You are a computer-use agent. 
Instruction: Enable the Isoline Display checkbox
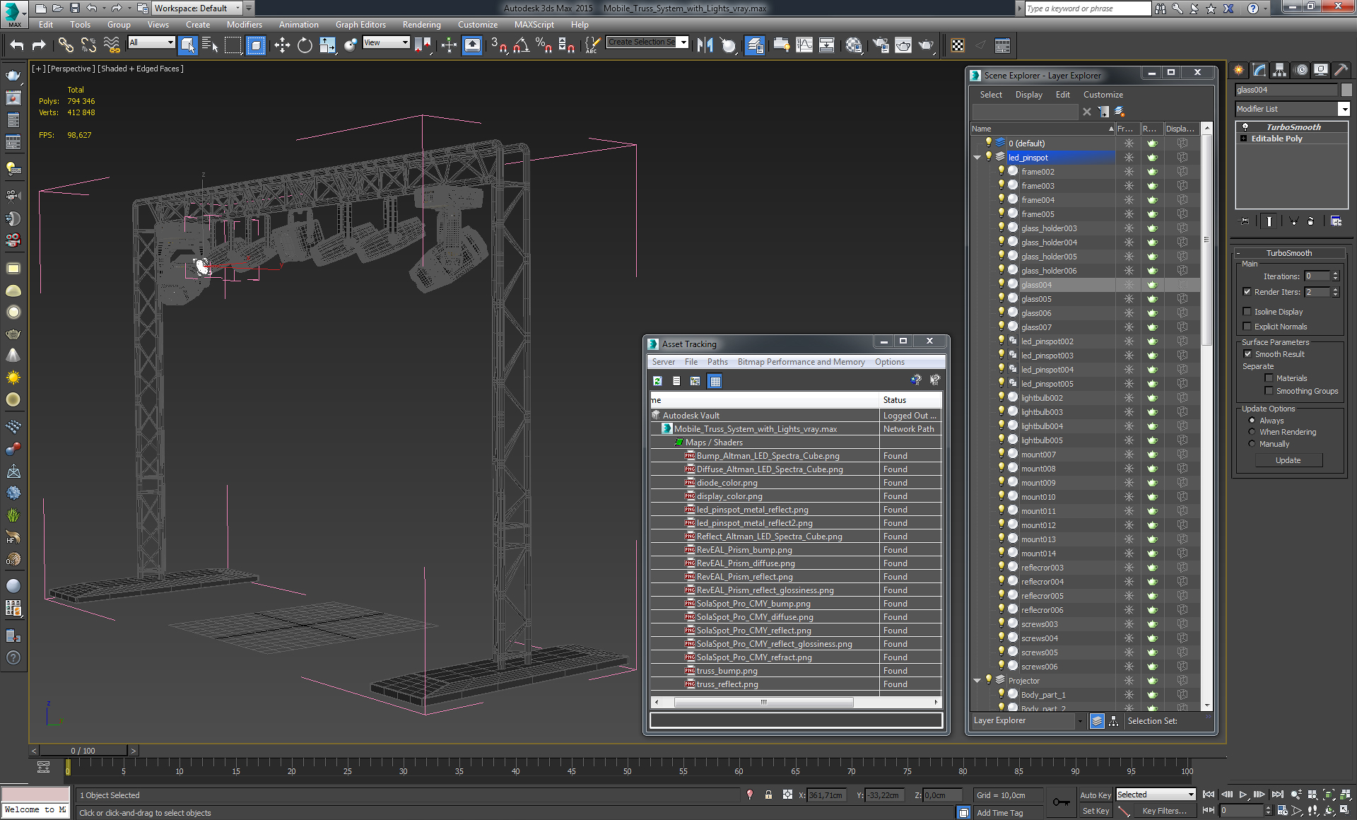[1247, 312]
